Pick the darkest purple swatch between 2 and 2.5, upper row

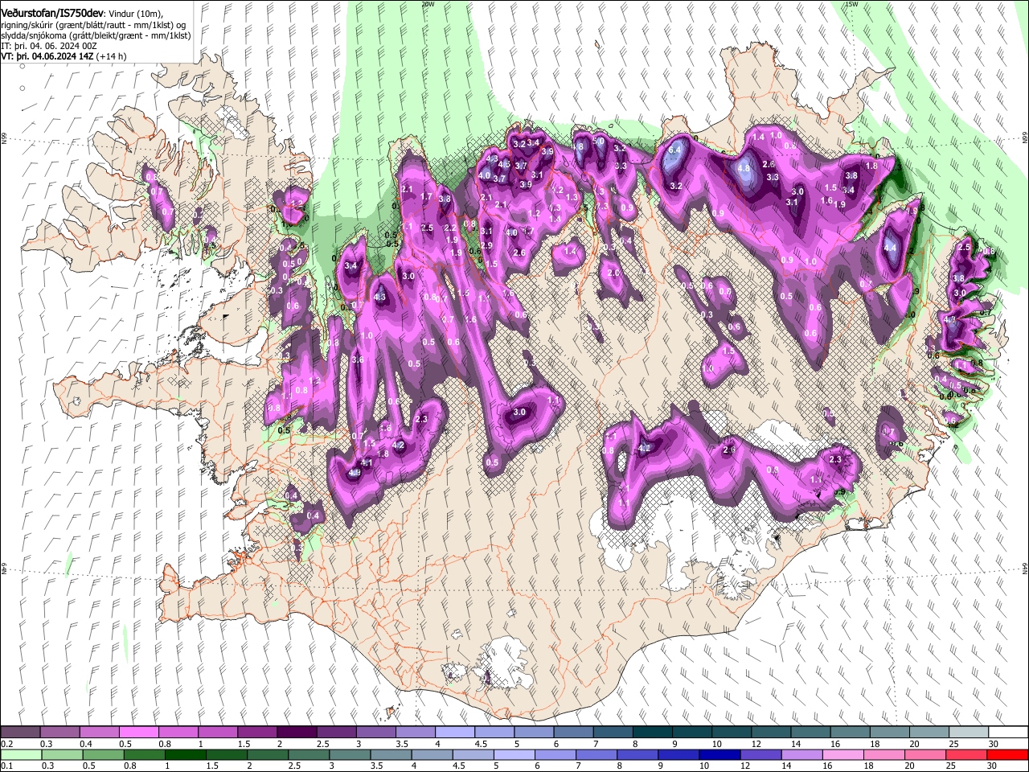pyautogui.click(x=296, y=733)
